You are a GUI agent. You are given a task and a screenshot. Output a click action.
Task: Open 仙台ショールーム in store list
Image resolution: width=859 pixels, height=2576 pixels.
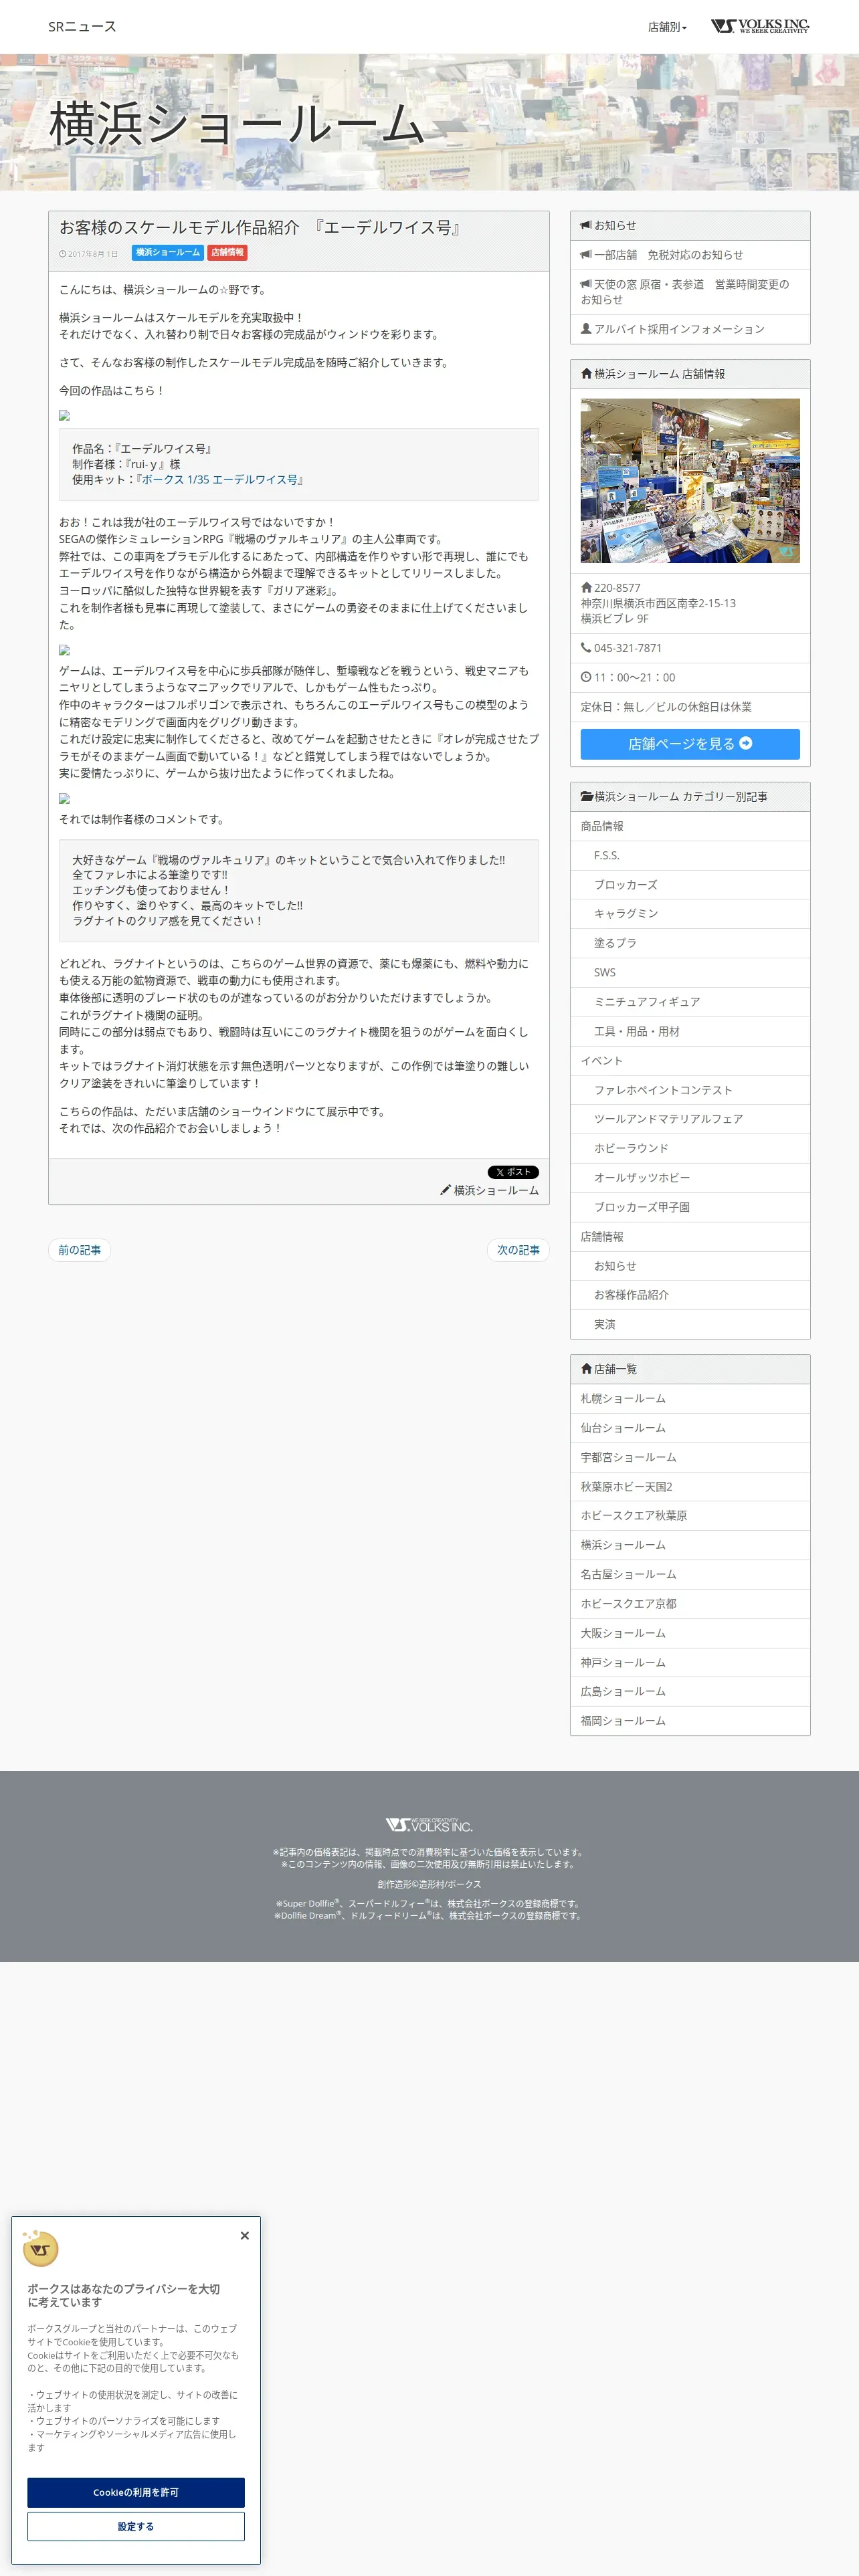click(x=690, y=1428)
